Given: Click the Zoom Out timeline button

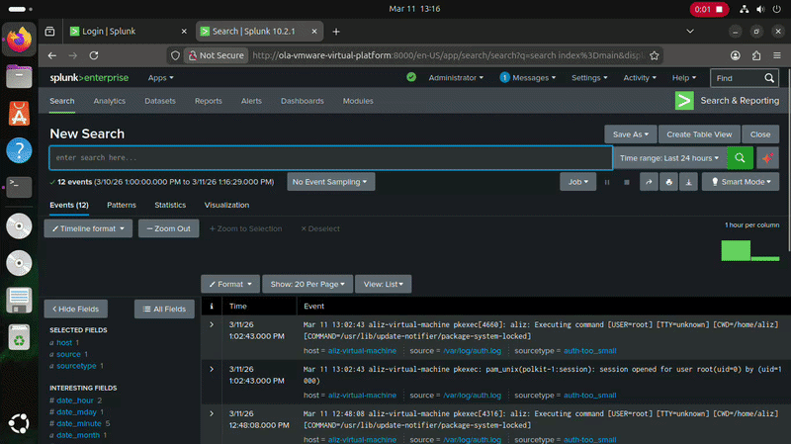Looking at the screenshot, I should (168, 228).
